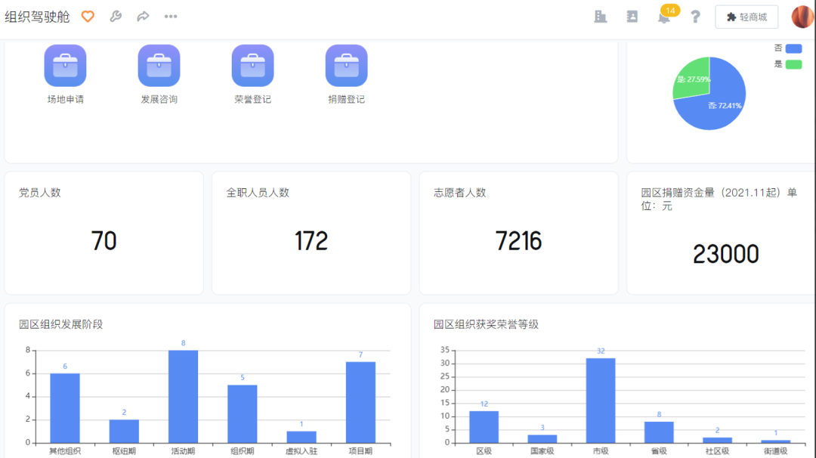This screenshot has height=458, width=816.
Task: Open the 场地申请 app shortcut
Action: 65,66
